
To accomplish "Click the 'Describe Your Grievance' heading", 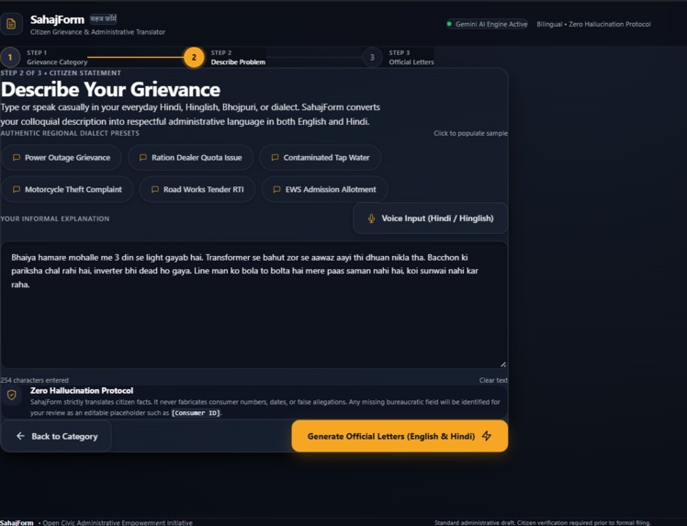I will 110,89.
